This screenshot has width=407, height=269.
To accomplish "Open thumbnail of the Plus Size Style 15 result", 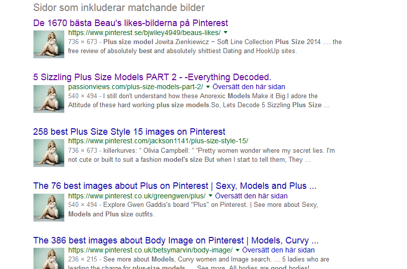I will click(x=49, y=153).
